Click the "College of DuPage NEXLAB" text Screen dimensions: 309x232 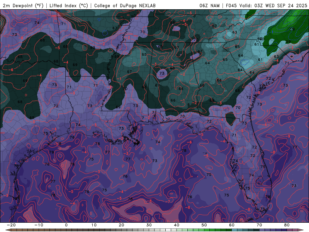pos(125,5)
